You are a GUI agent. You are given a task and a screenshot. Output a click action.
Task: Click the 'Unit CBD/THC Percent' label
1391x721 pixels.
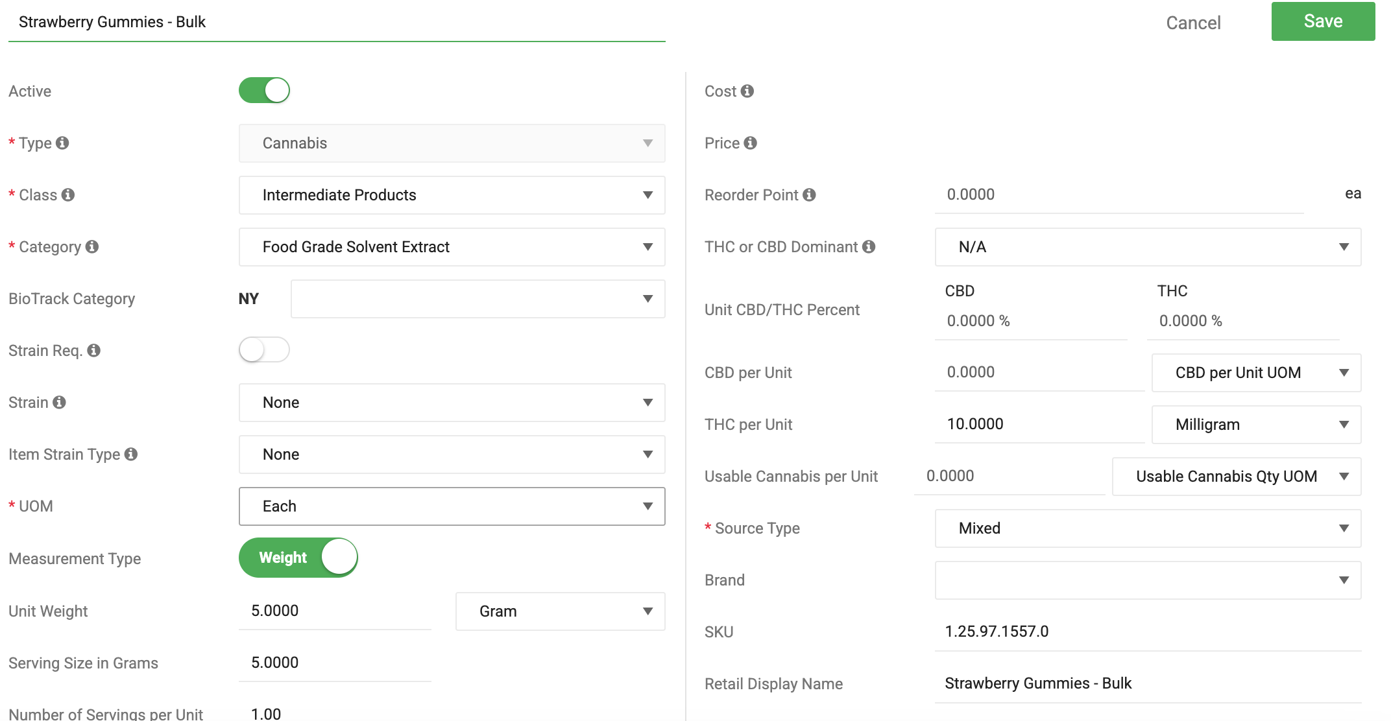pos(782,310)
